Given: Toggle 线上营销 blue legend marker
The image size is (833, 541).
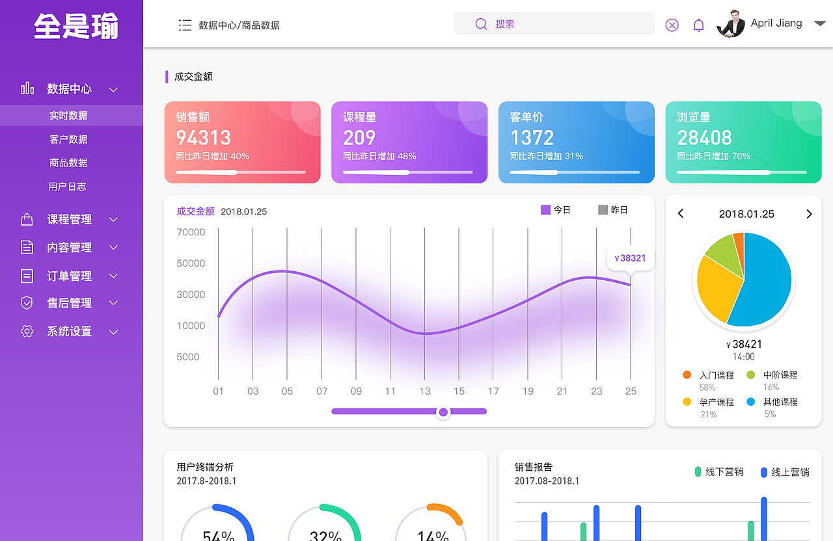Looking at the screenshot, I should click(764, 473).
